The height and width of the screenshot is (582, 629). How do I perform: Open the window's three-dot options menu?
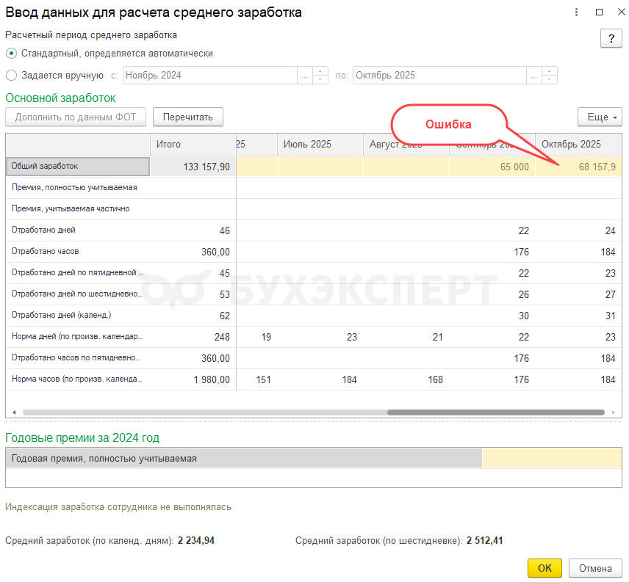(578, 12)
